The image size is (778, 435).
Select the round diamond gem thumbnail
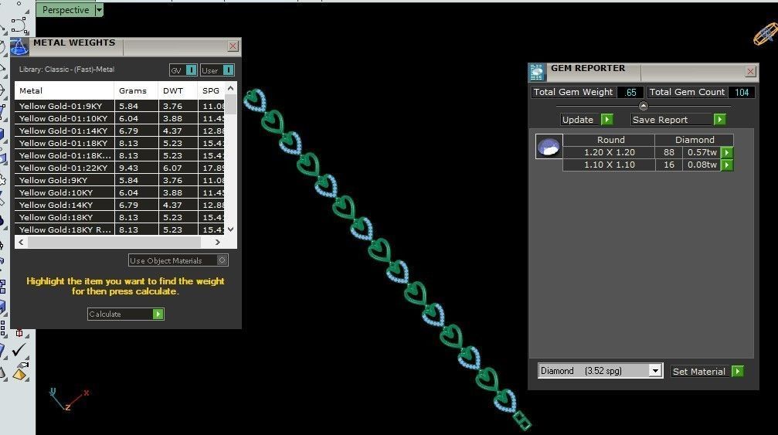[x=549, y=146]
